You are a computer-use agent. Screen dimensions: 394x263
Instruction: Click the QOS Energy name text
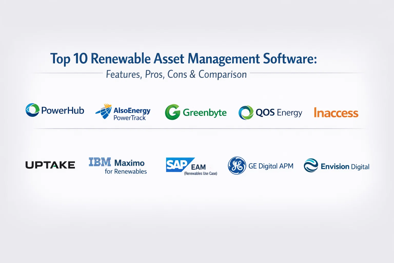click(279, 113)
